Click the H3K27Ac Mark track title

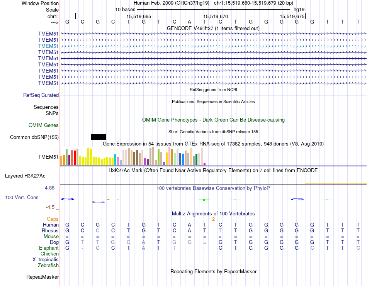(213, 171)
